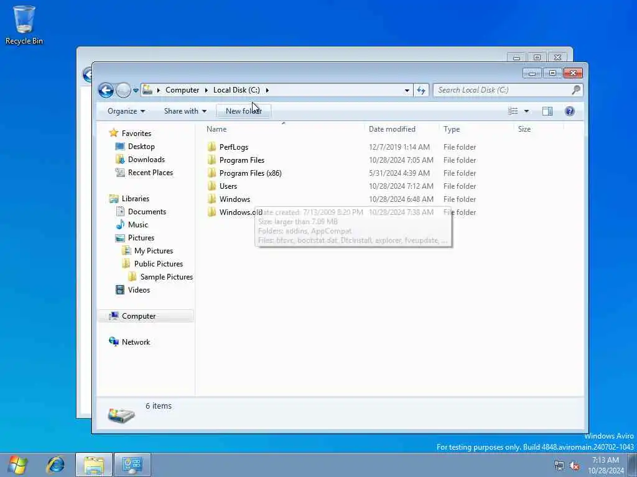Open Desktop in the navigation pane

pyautogui.click(x=141, y=147)
